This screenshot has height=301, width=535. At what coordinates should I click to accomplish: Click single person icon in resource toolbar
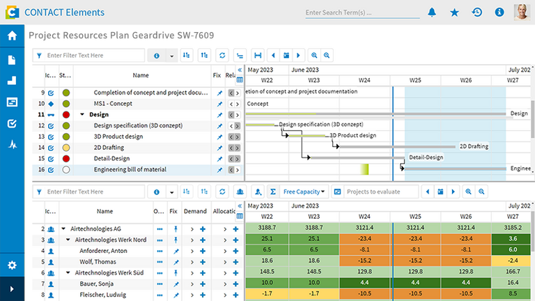(258, 192)
